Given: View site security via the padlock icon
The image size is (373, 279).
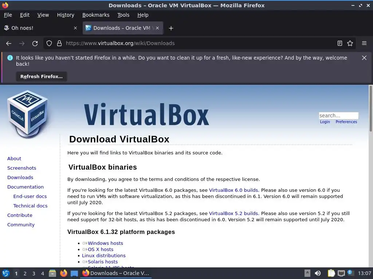Looking at the screenshot, I should (59, 43).
